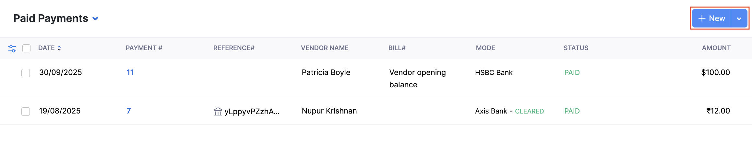The image size is (752, 152).
Task: Click the CLEARED label beside Axis Bank
Action: click(529, 111)
